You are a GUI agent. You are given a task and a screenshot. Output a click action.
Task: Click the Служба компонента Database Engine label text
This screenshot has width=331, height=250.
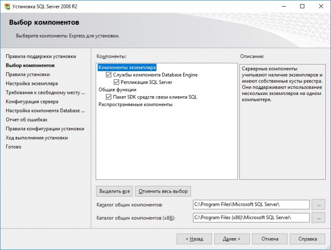155,75
